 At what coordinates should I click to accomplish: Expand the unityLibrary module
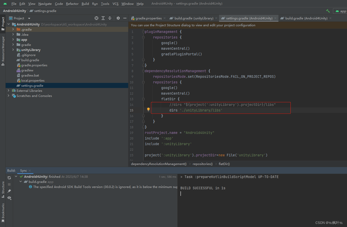point(13,50)
